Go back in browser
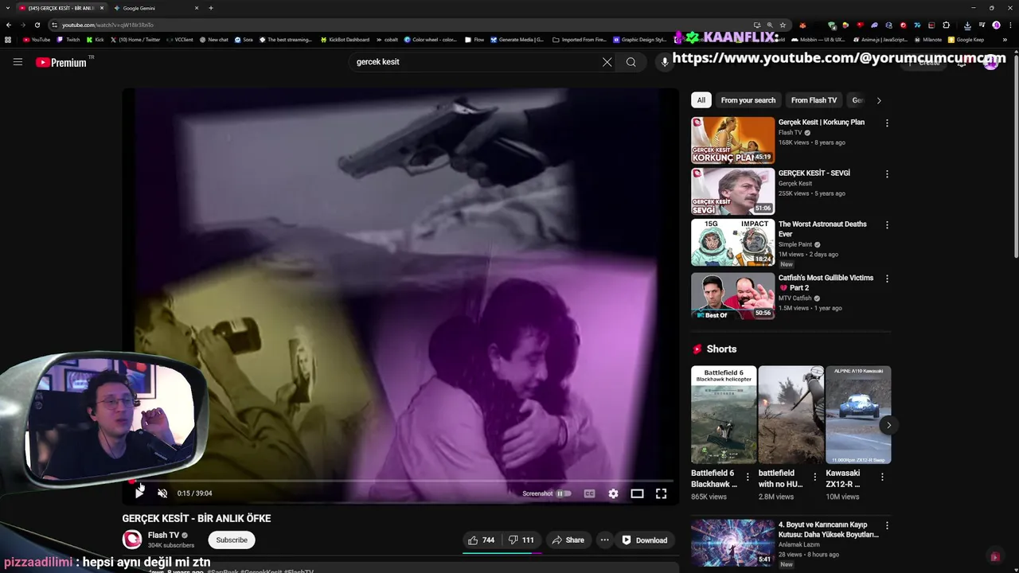Image resolution: width=1019 pixels, height=573 pixels. click(9, 25)
